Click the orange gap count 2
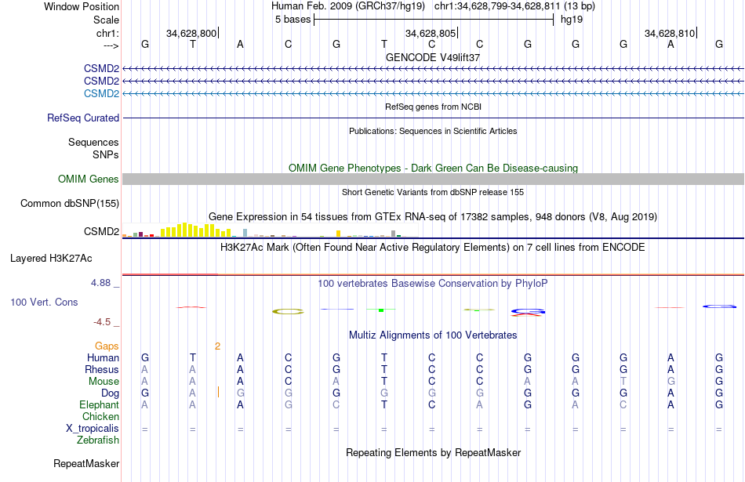The width and height of the screenshot is (745, 482). coord(217,346)
